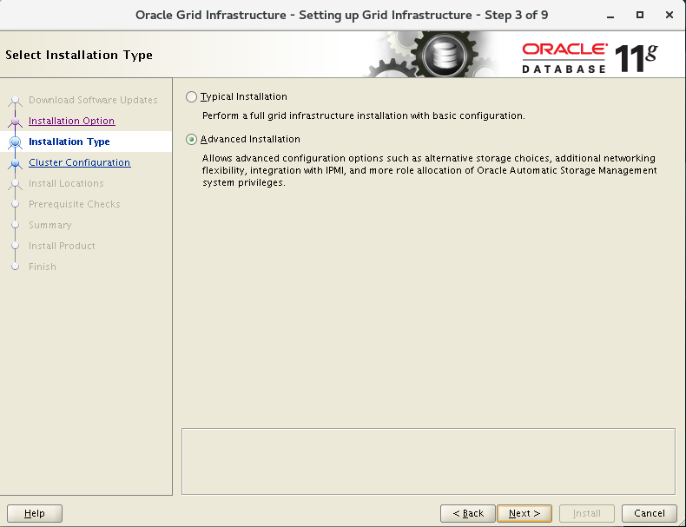Click 'Allows advanced configuration options' description text
Viewport: 686px width, 527px height.
tap(429, 170)
